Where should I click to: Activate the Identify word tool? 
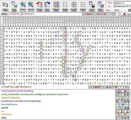(x=65, y=5)
